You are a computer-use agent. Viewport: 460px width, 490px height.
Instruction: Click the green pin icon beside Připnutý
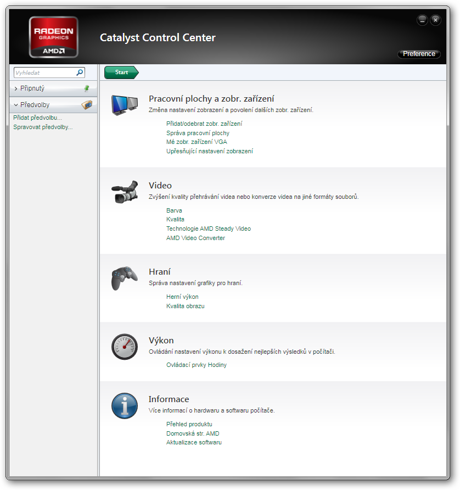(x=87, y=88)
